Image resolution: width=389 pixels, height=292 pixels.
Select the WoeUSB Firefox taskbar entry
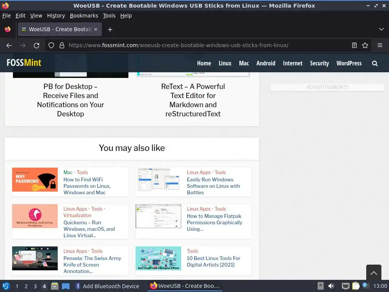tap(185, 286)
